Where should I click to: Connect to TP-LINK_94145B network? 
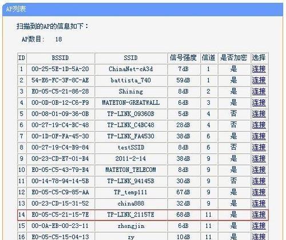[259, 181]
